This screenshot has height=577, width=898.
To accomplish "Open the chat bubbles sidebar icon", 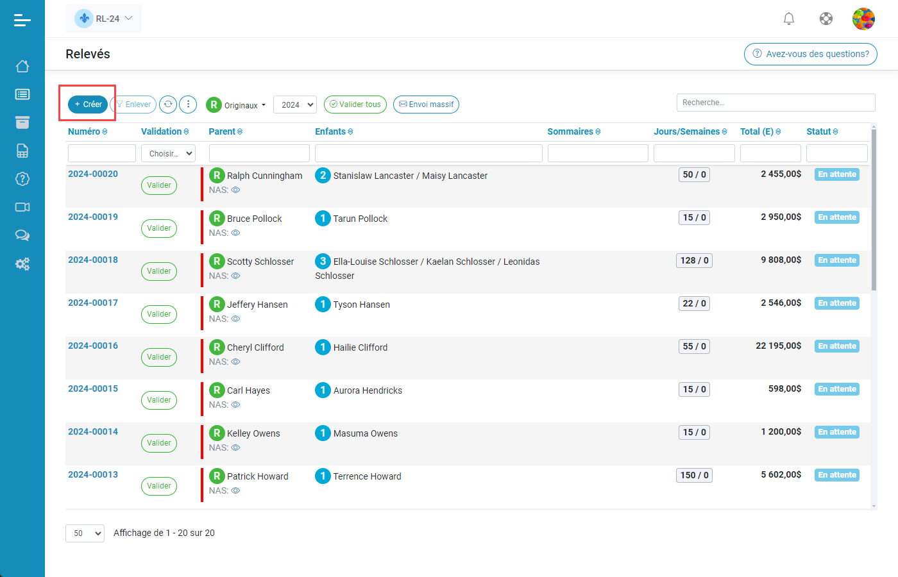I will pyautogui.click(x=22, y=235).
